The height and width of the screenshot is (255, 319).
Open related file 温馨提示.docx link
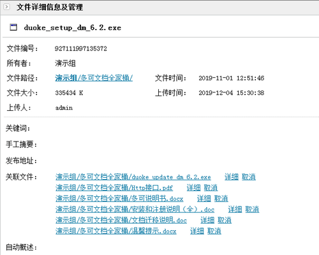point(116,231)
